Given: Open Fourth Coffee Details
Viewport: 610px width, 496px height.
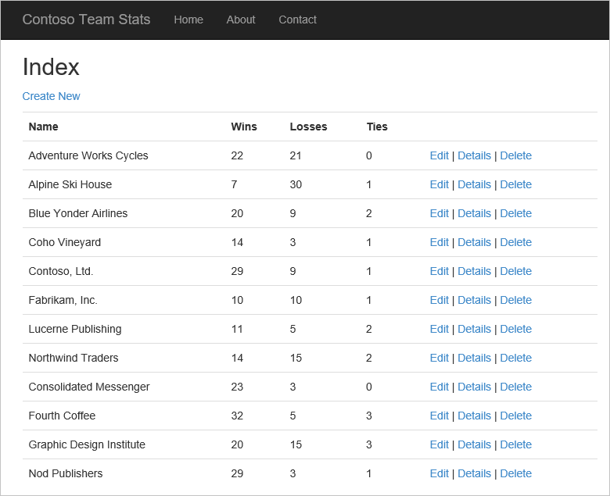Looking at the screenshot, I should pyautogui.click(x=474, y=416).
